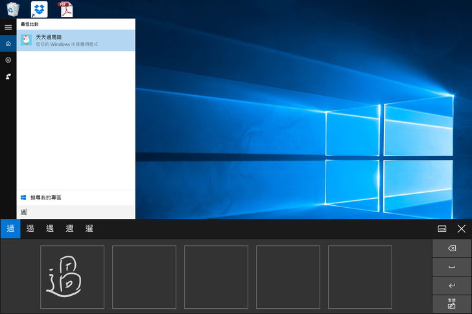Screen dimensions: 472x314
Task: Choose the fourth handwriting candidate 週
Action: pyautogui.click(x=69, y=229)
